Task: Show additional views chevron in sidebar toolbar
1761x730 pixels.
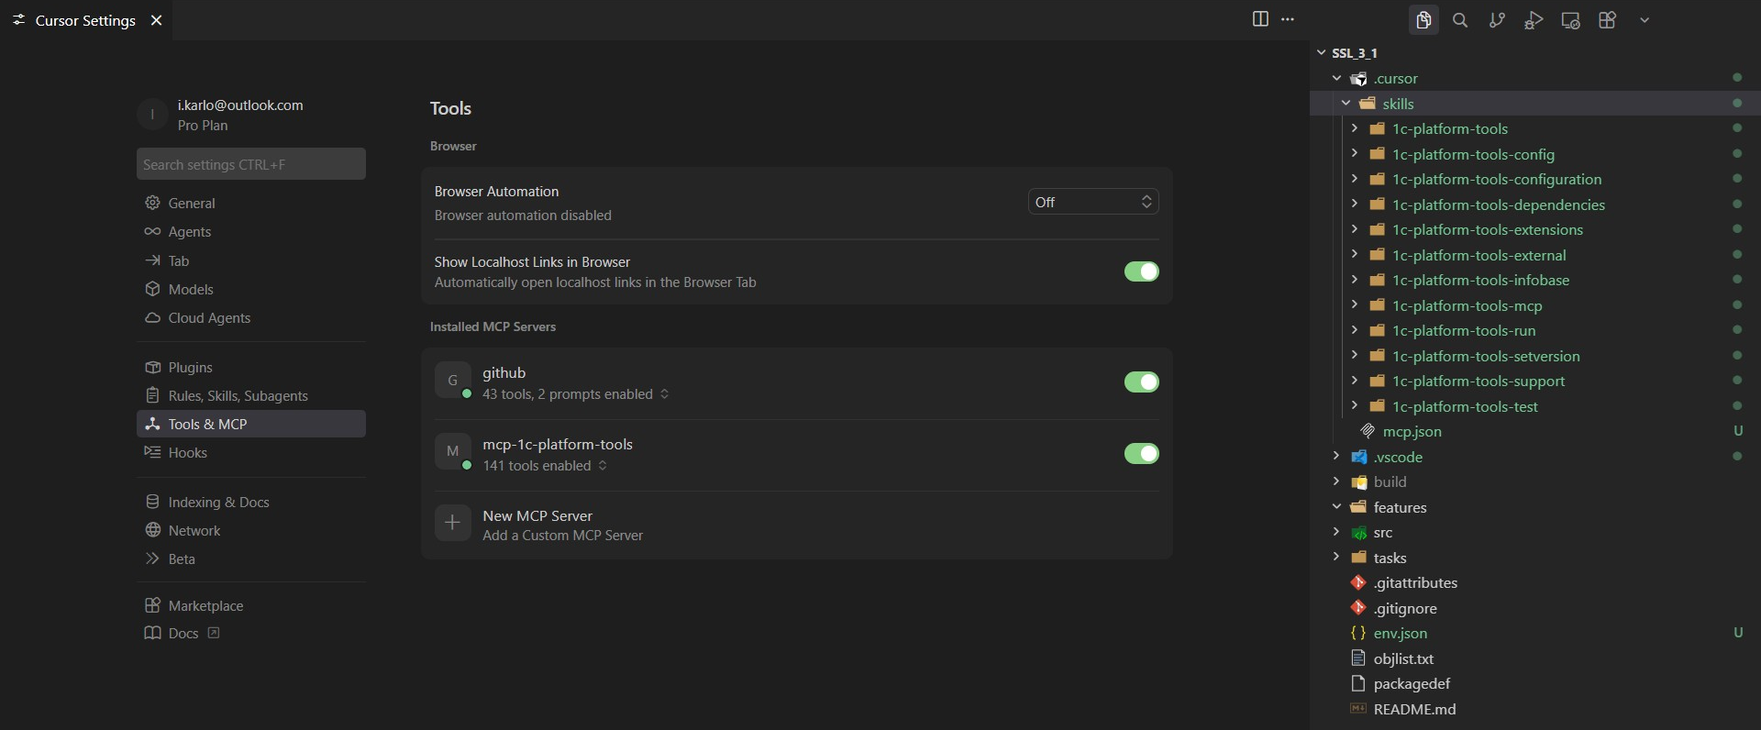Action: (x=1645, y=20)
